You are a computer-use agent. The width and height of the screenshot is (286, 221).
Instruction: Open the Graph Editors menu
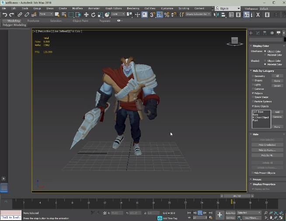113,8
